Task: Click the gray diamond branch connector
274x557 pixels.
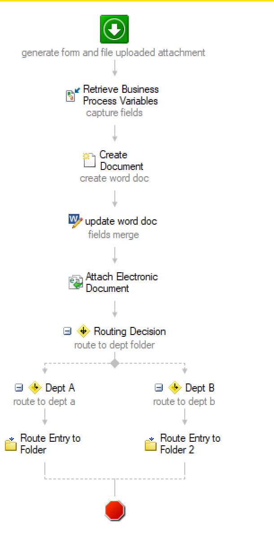Action: pyautogui.click(x=115, y=363)
